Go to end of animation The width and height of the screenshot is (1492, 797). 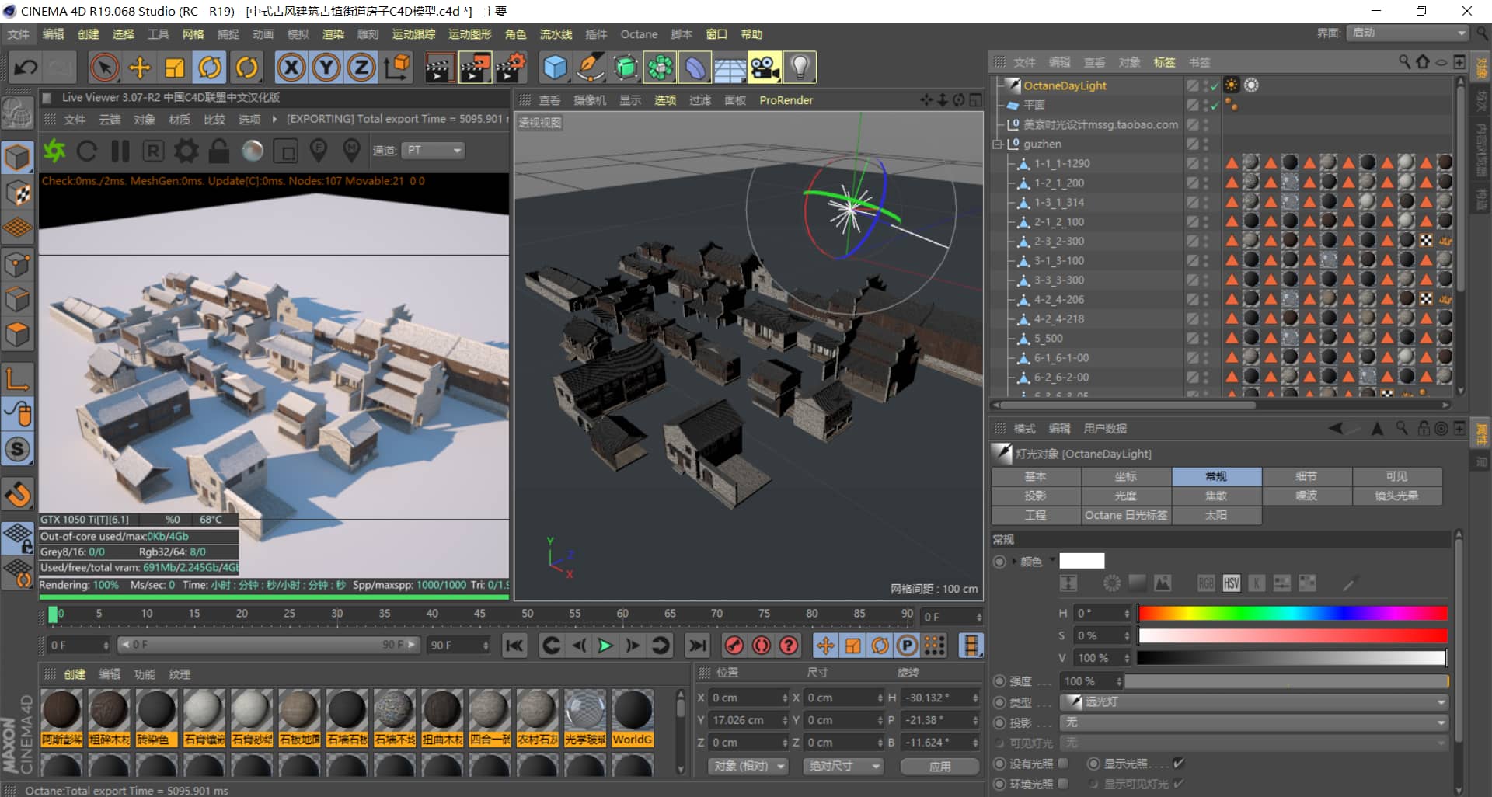coord(698,646)
